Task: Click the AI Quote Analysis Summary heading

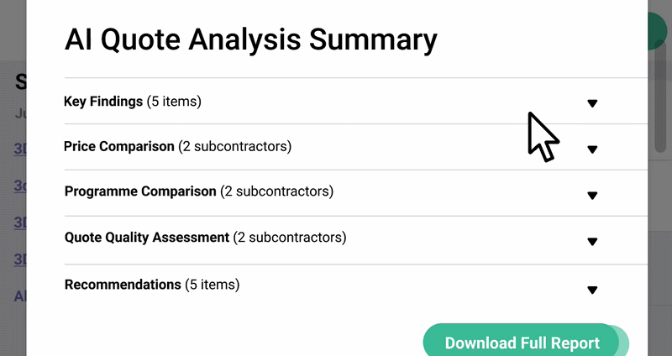Action: [250, 39]
